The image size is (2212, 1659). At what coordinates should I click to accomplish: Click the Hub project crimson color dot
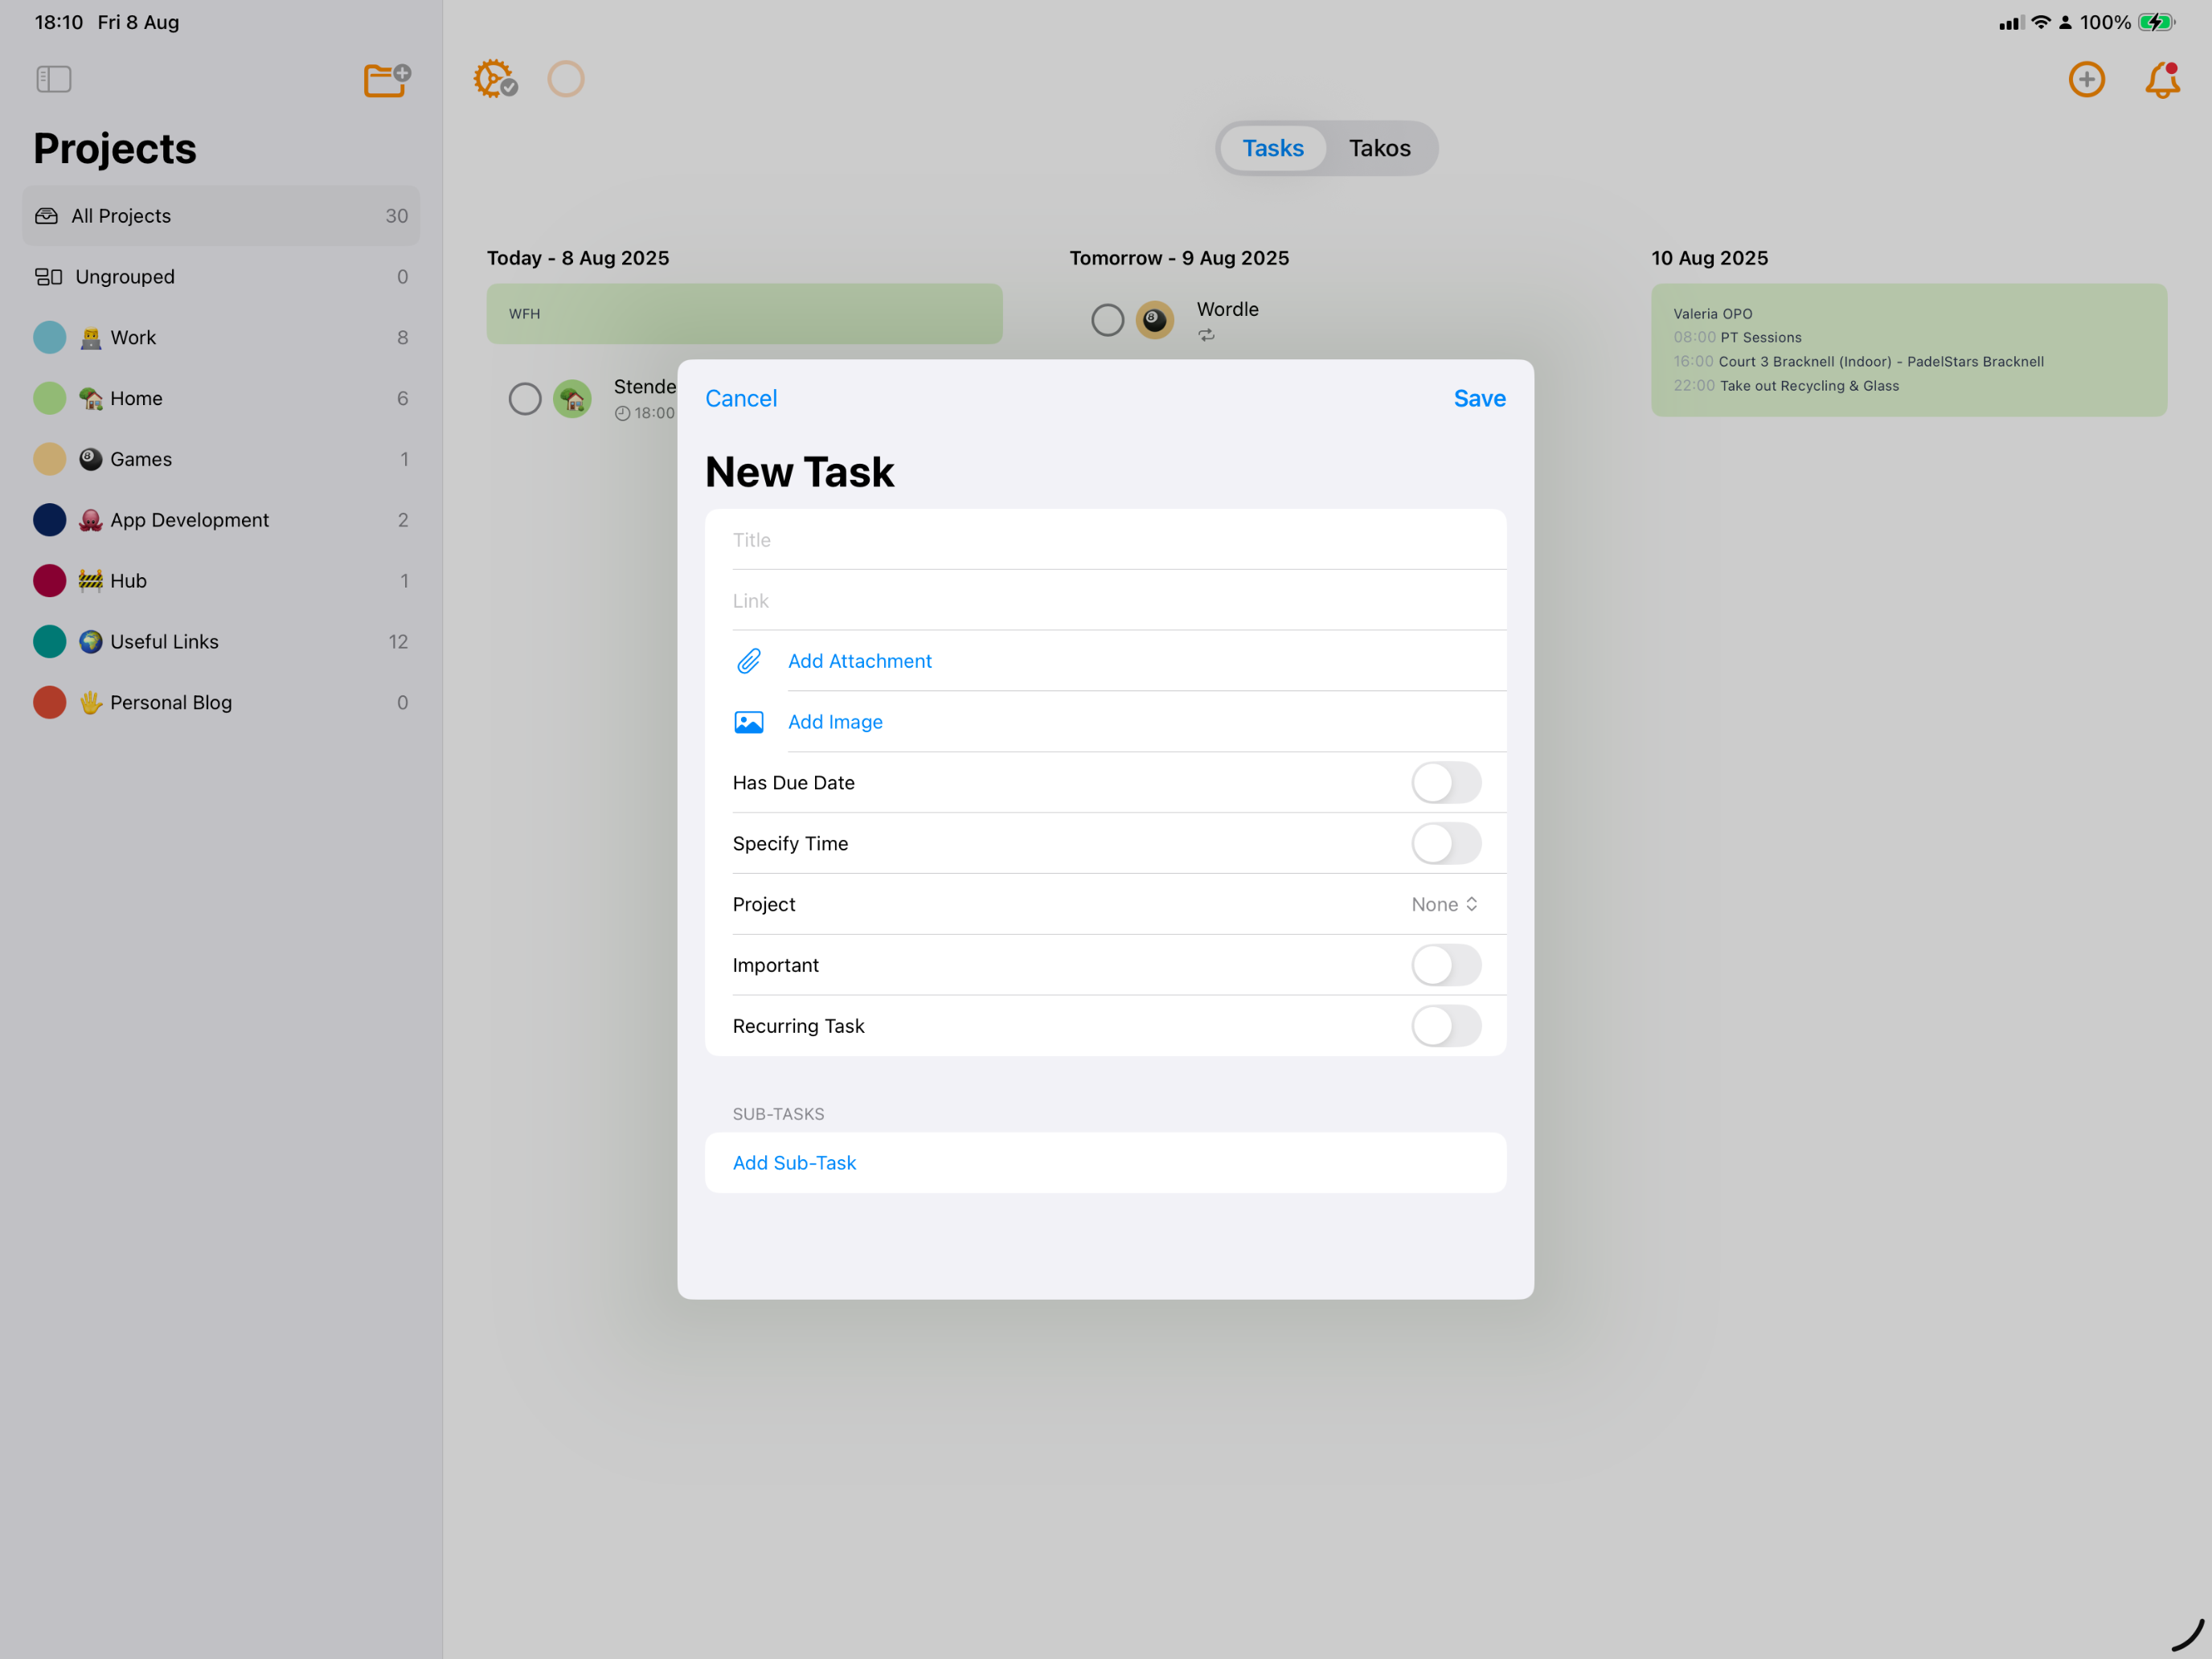coord(50,581)
